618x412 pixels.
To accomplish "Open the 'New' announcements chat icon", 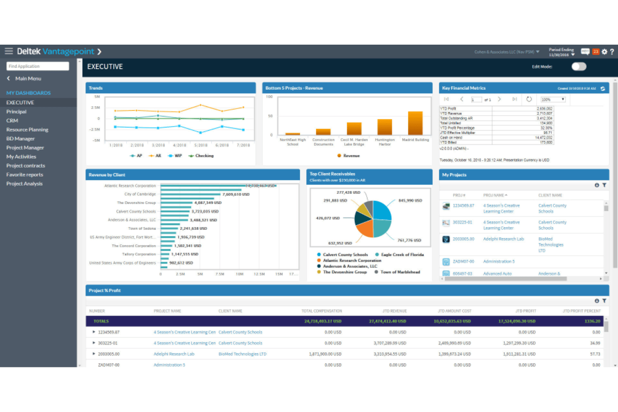I will click(x=585, y=52).
